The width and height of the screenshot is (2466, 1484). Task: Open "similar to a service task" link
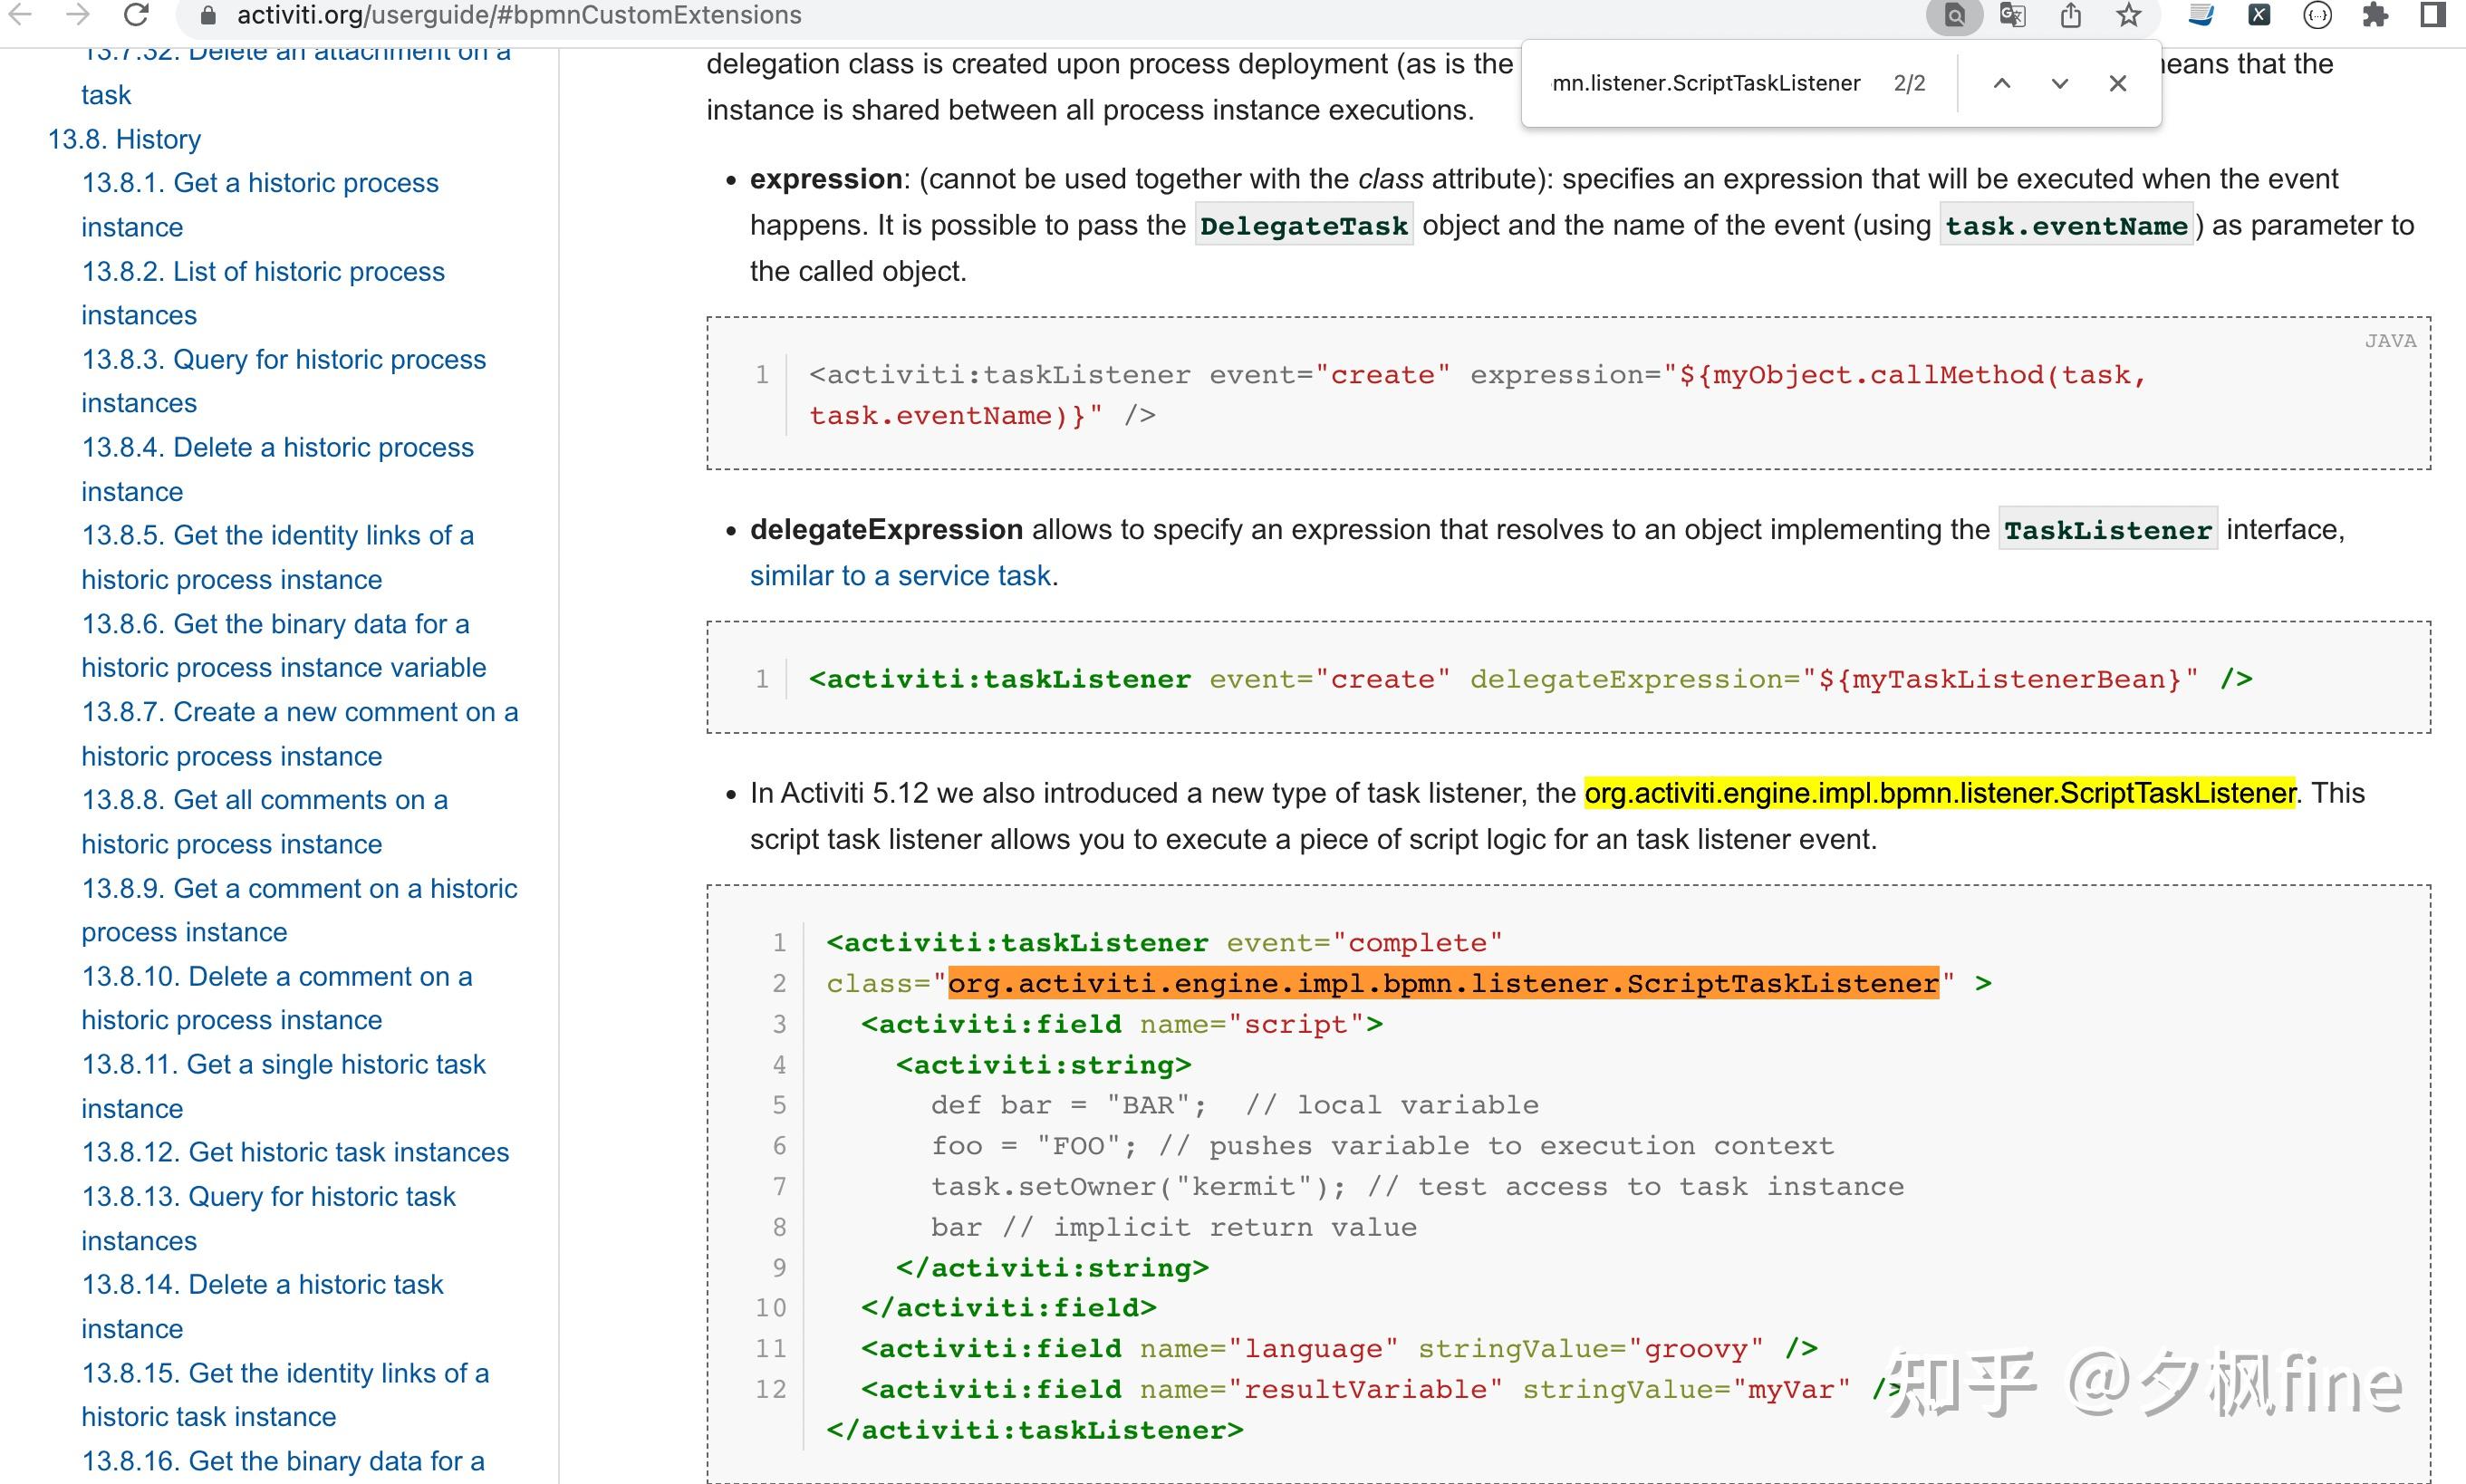[x=900, y=576]
